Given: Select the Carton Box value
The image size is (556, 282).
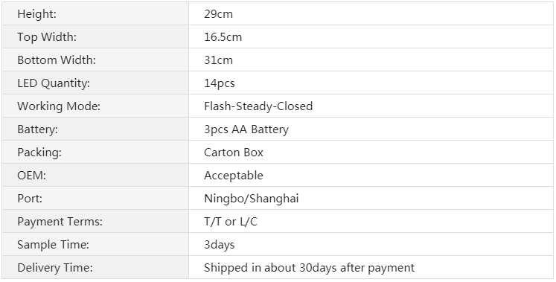Looking at the screenshot, I should pyautogui.click(x=234, y=153).
